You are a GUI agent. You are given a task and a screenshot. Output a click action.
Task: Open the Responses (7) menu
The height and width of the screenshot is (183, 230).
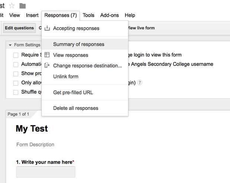[60, 15]
